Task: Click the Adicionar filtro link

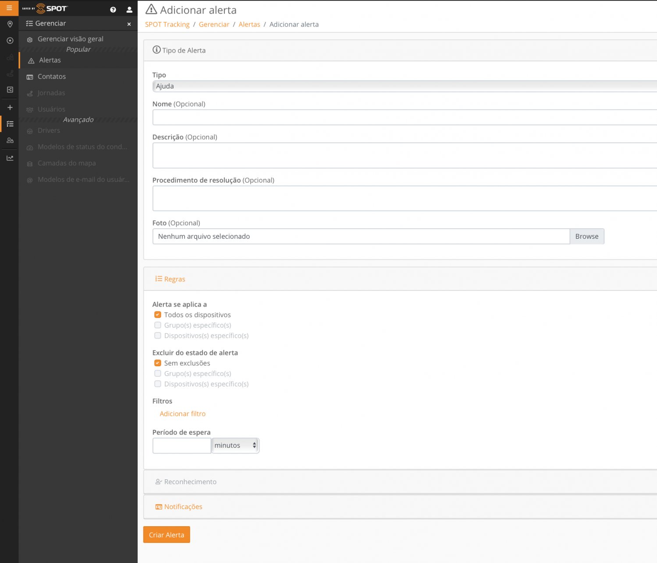Action: pyautogui.click(x=182, y=414)
